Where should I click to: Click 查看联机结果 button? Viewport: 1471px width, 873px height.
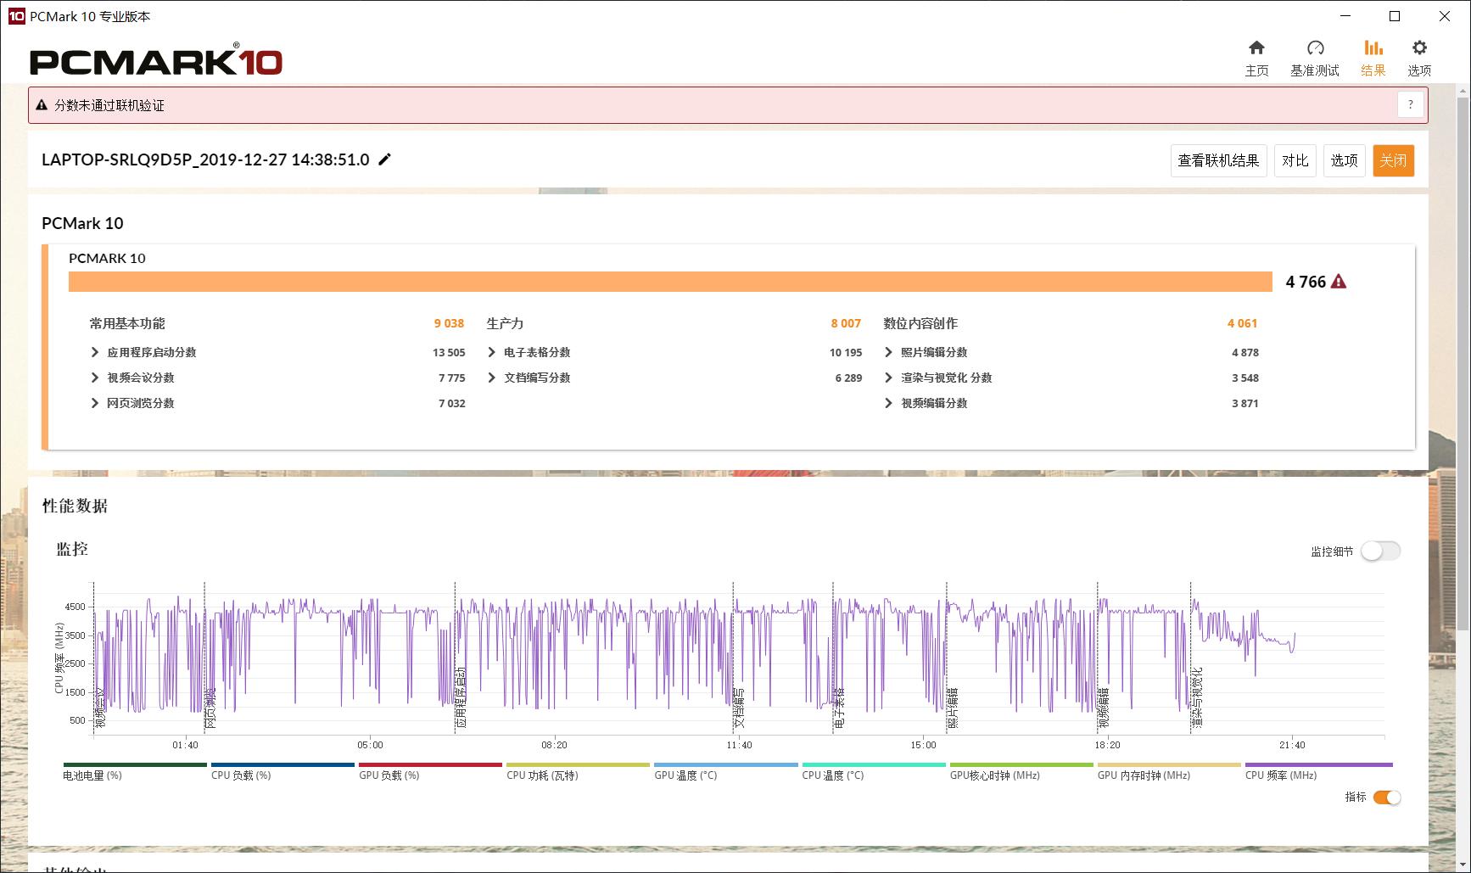pos(1218,160)
